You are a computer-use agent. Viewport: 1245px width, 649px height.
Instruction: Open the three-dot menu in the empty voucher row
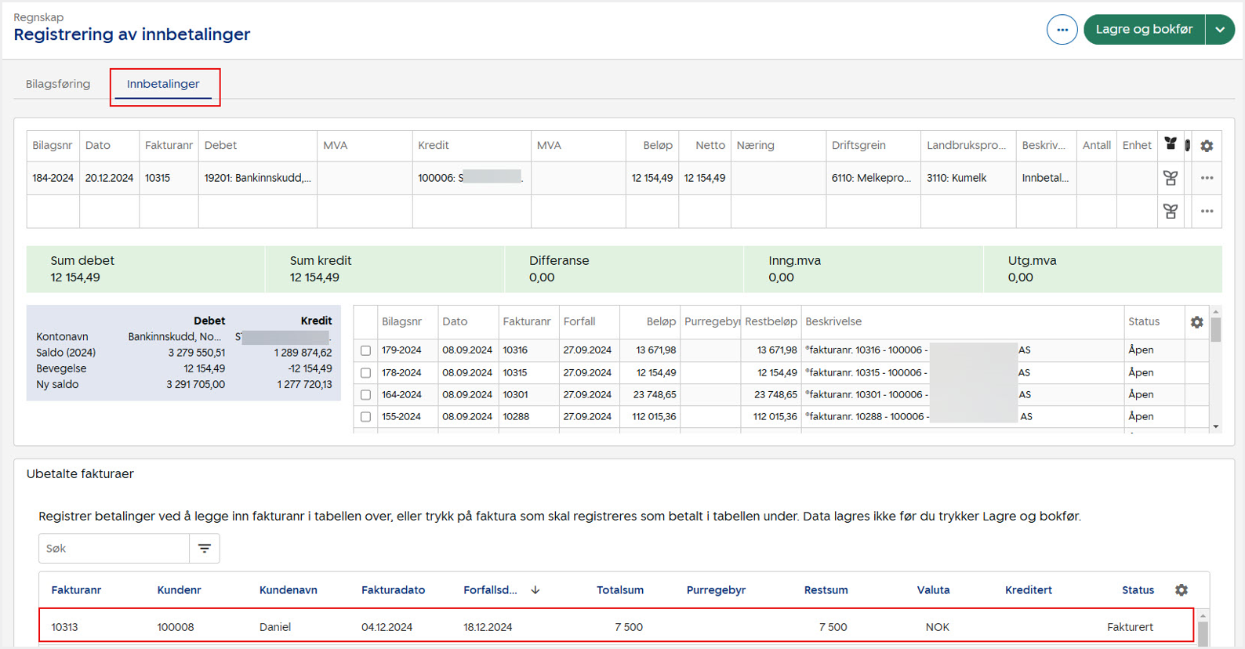click(1207, 212)
